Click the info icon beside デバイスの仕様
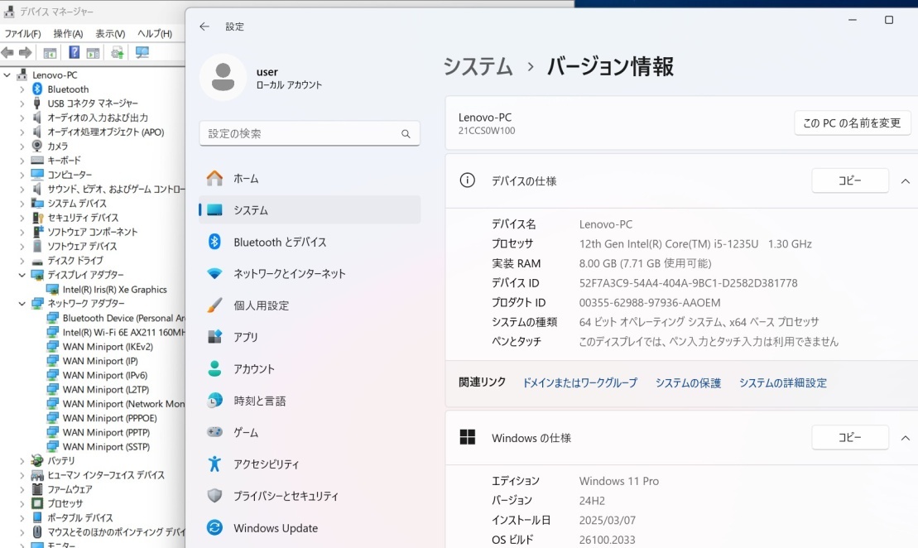Viewport: 918px width, 548px height. tap(469, 180)
